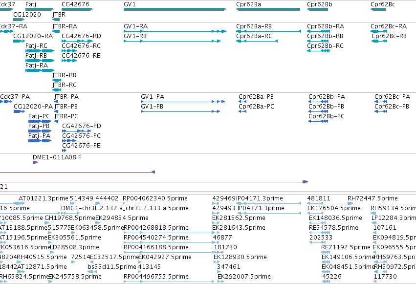The height and width of the screenshot is (284, 416).
Task: Select the Cpr62Bb gene bar
Action: pyautogui.click(x=317, y=9)
